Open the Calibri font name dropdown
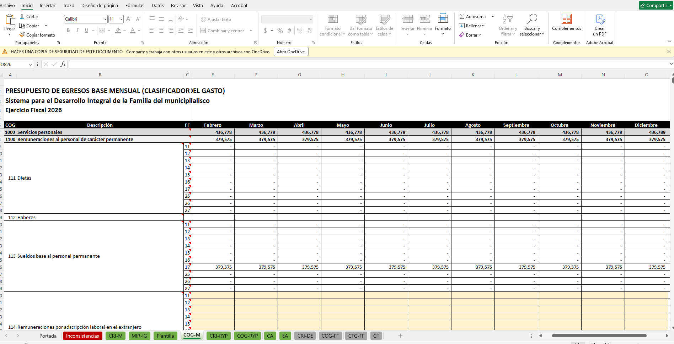The image size is (674, 344). (105, 19)
